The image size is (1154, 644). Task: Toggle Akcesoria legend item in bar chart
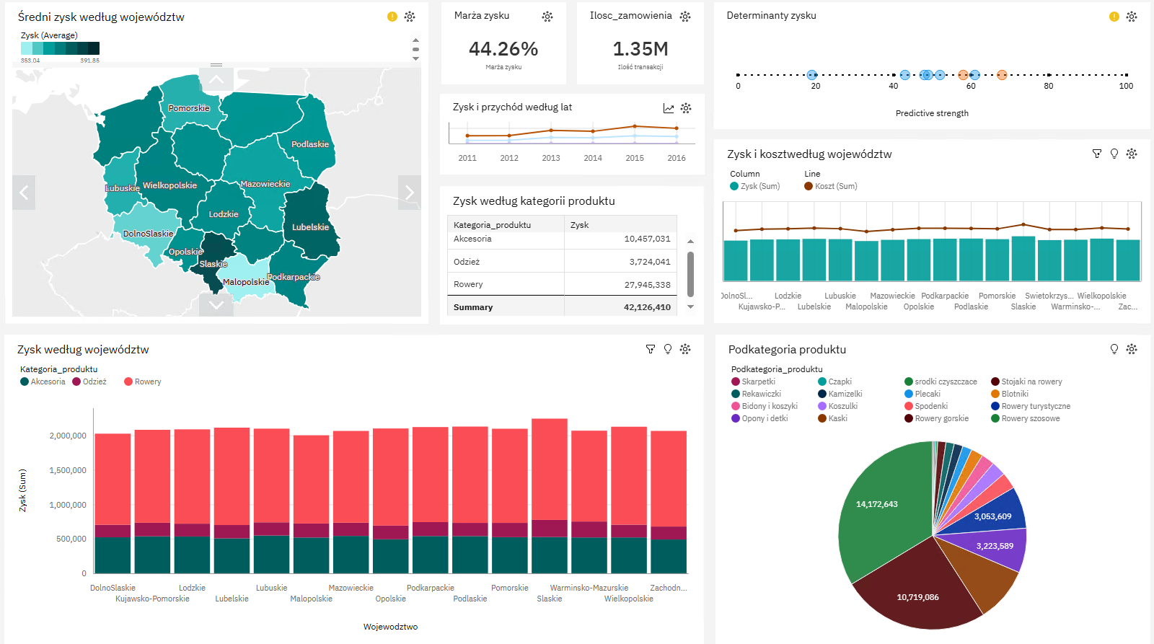(43, 381)
